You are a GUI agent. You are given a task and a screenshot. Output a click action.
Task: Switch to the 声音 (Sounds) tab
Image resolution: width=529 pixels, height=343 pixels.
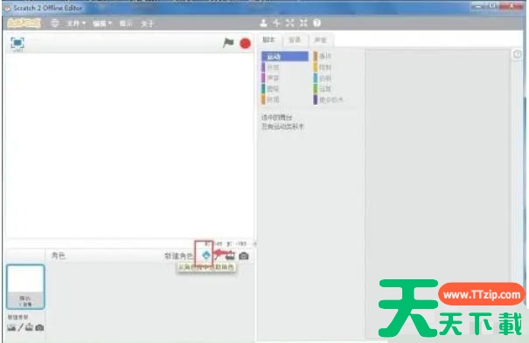pos(321,40)
